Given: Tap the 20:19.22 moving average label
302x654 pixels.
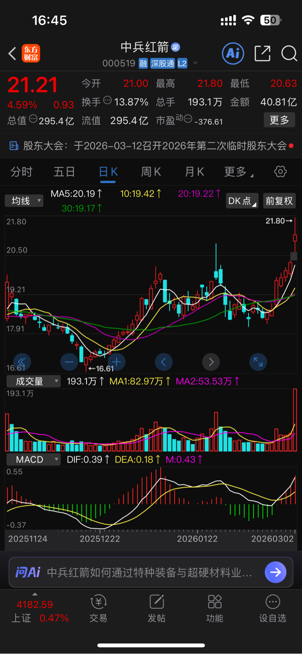Looking at the screenshot, I should pos(199,193).
